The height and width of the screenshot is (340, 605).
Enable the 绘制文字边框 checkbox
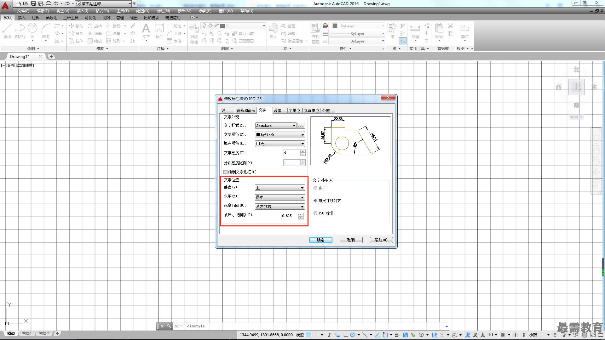(225, 172)
